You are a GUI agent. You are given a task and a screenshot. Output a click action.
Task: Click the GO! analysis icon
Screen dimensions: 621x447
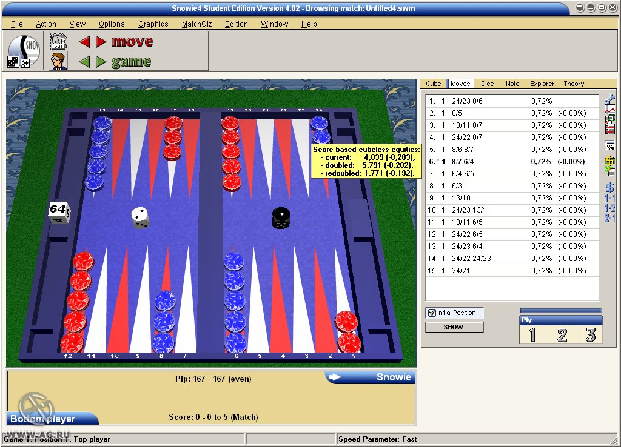tap(58, 41)
